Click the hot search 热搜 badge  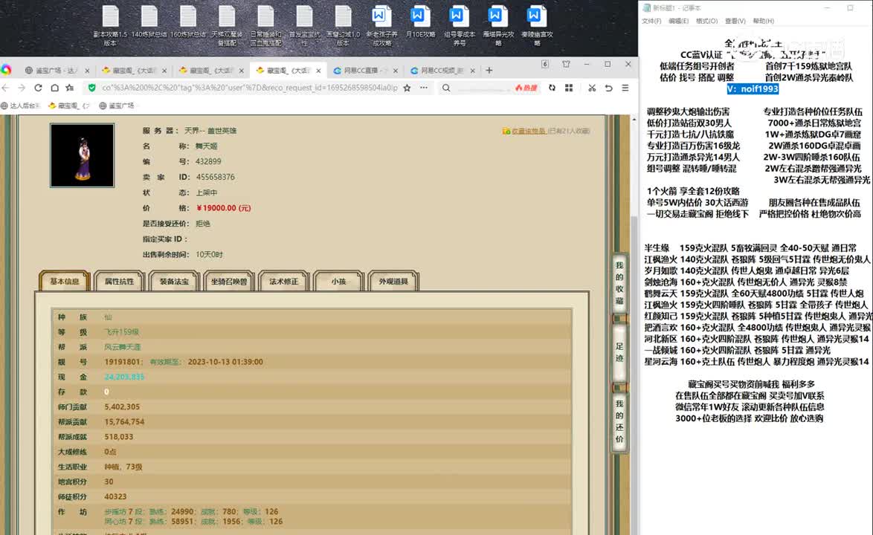(526, 88)
